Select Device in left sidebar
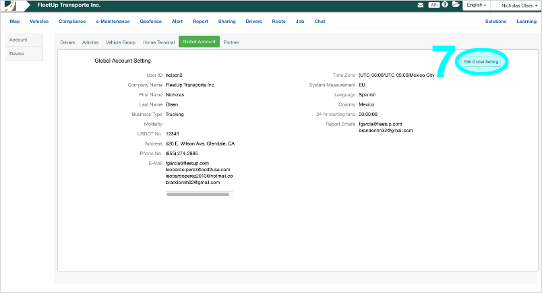 (24, 54)
